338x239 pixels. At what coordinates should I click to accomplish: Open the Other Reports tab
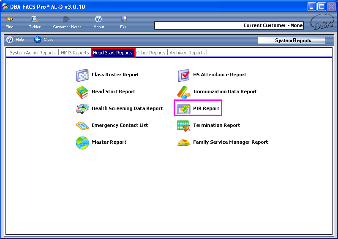coord(151,53)
